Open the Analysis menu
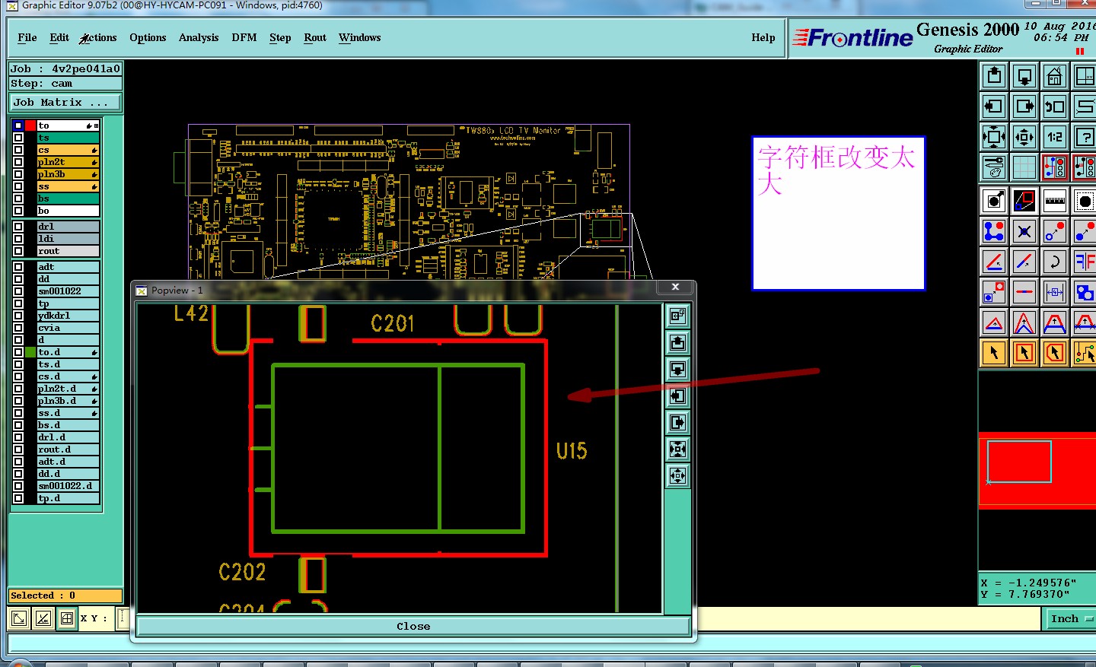The width and height of the screenshot is (1096, 667). coord(199,38)
